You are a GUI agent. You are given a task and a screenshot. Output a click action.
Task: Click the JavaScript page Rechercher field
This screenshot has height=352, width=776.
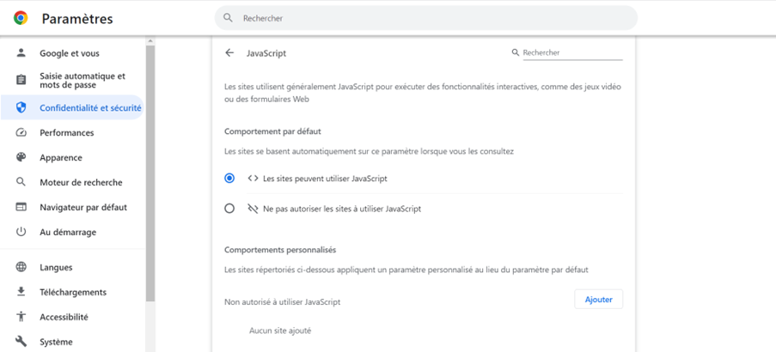[x=571, y=53]
